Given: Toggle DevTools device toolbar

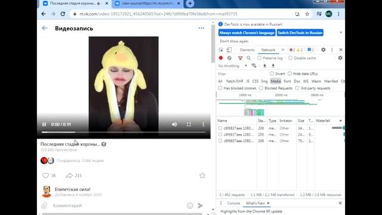Looking at the screenshot, I should point(229,50).
